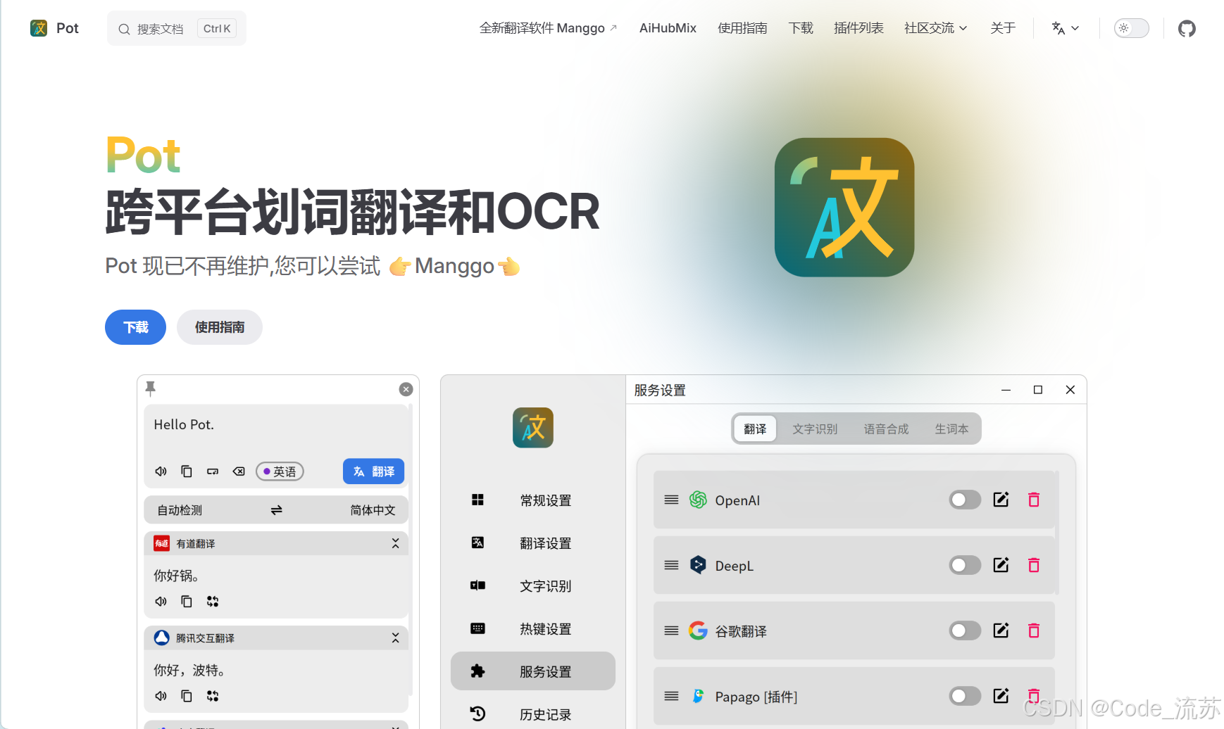Click the 使用指南 hero button
The image size is (1224, 729).
click(x=220, y=327)
